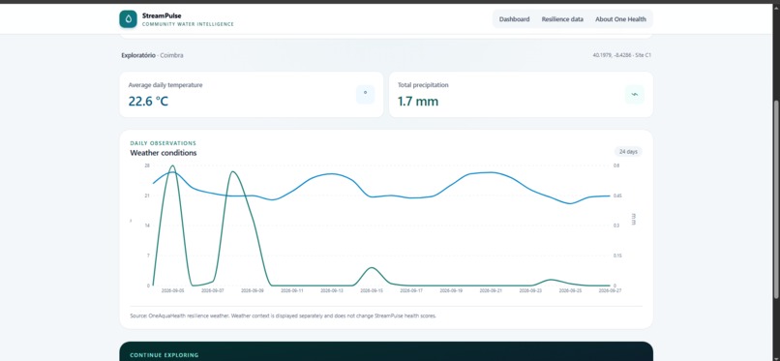Click the 0.45 value on precipitation axis

617,196
